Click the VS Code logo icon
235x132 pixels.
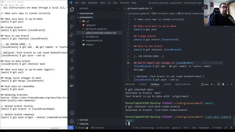(x=70, y=3)
